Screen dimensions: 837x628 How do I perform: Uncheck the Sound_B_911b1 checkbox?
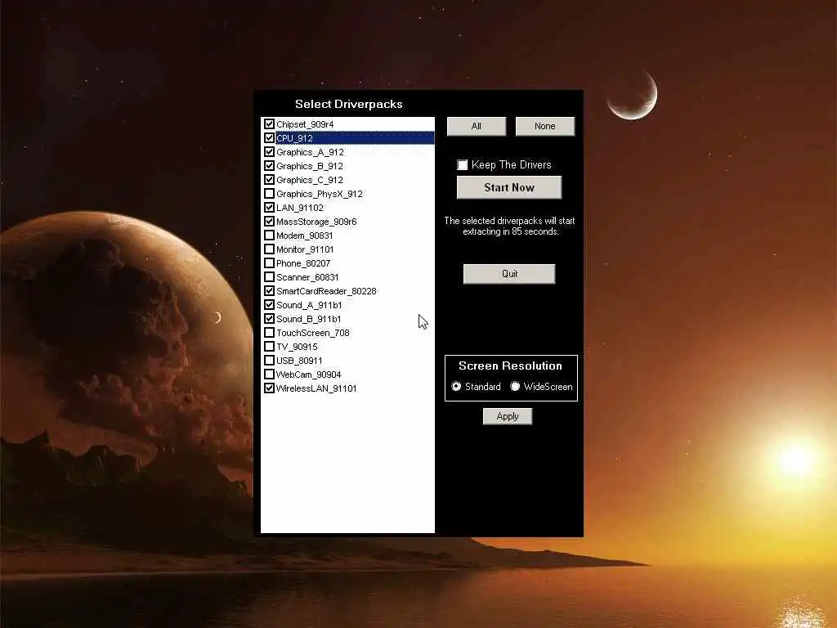point(269,318)
